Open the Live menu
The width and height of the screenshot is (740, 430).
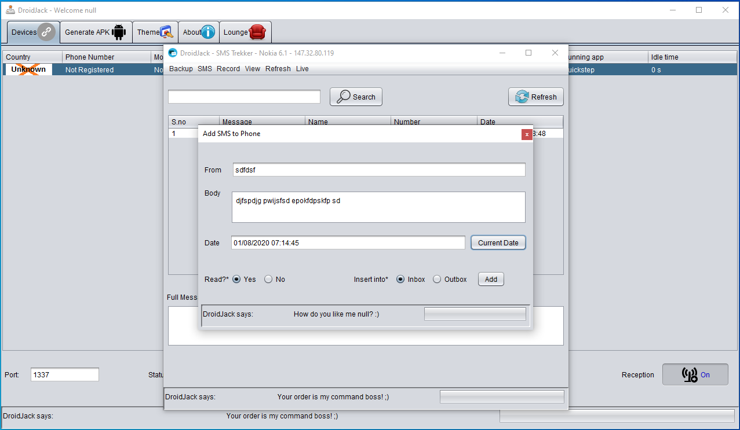[302, 69]
